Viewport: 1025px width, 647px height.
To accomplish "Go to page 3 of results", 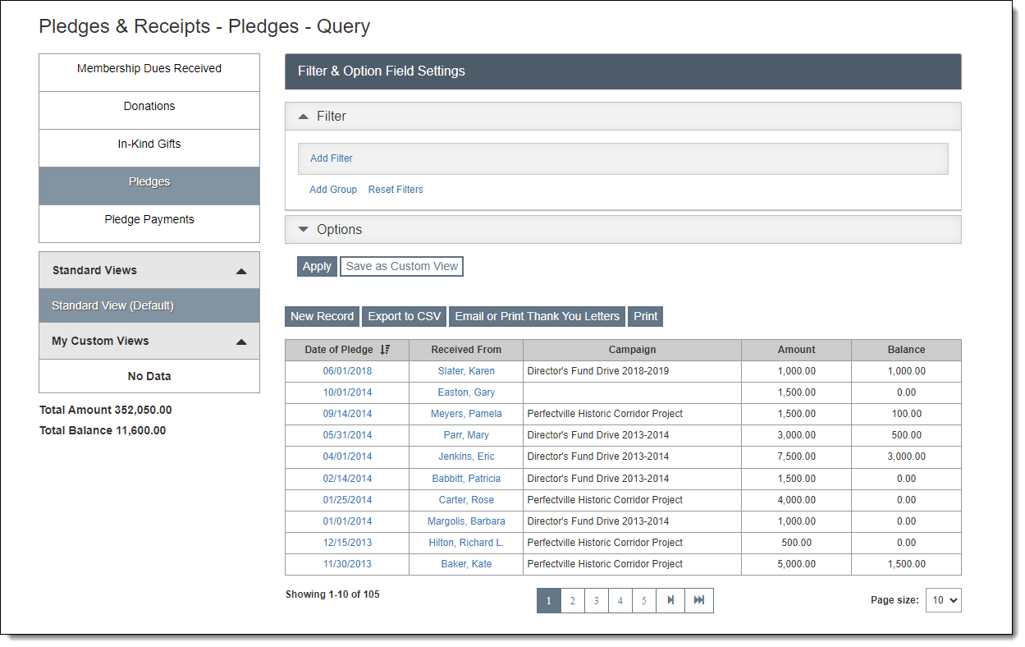I will (x=596, y=600).
